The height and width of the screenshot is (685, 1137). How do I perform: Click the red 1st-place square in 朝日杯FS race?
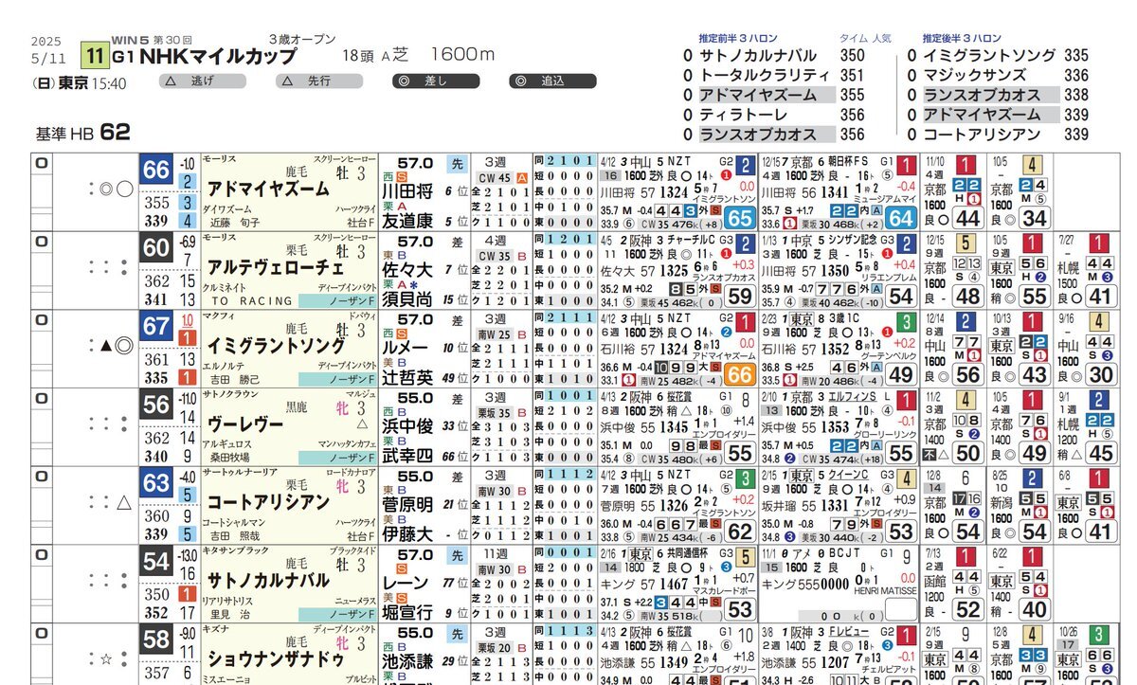click(x=907, y=166)
